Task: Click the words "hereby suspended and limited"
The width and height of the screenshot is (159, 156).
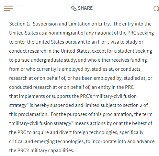Action: coord(67,105)
